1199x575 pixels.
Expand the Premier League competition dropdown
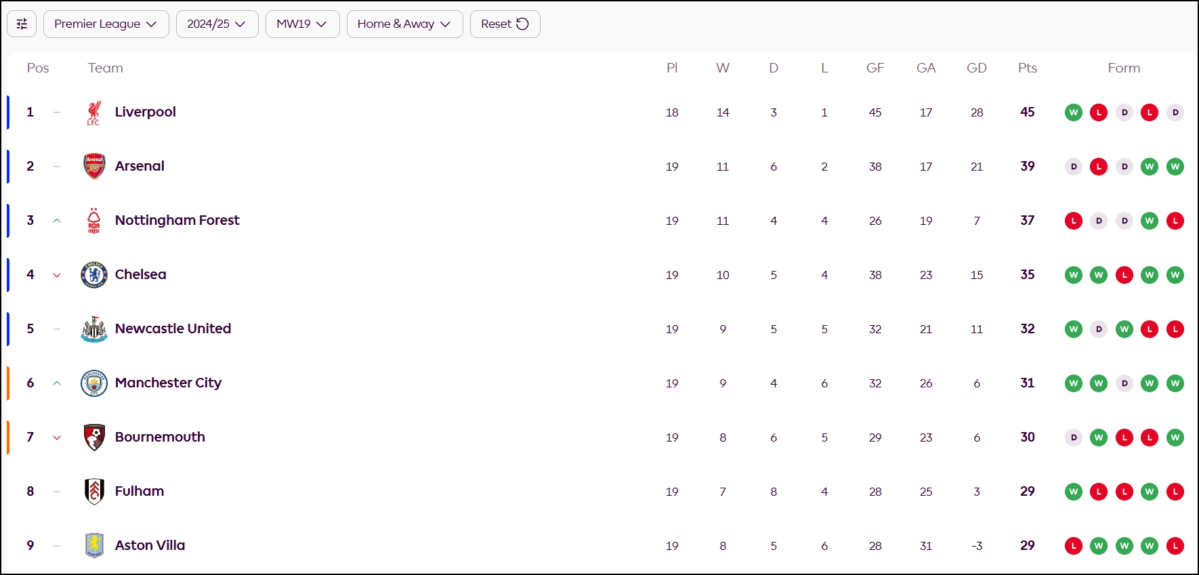point(106,24)
